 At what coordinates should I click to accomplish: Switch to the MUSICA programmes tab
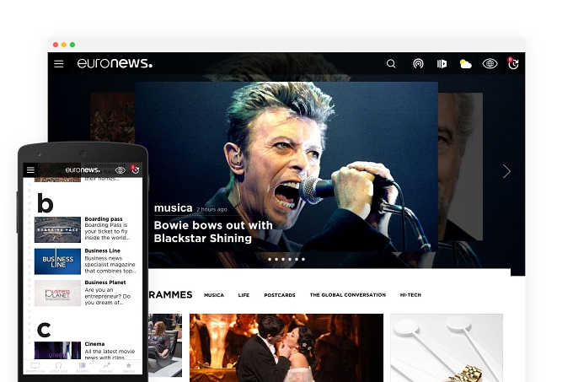point(214,295)
